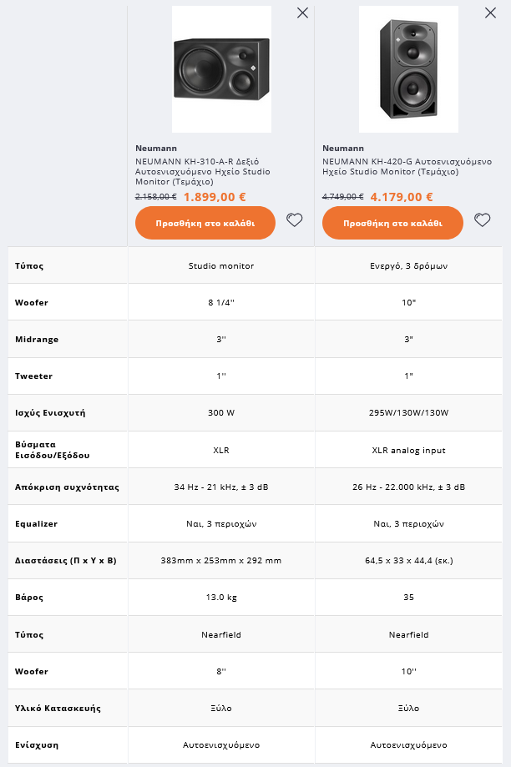This screenshot has height=767, width=511.
Task: Remove the KH-420-G monitor from comparison
Action: tap(490, 13)
